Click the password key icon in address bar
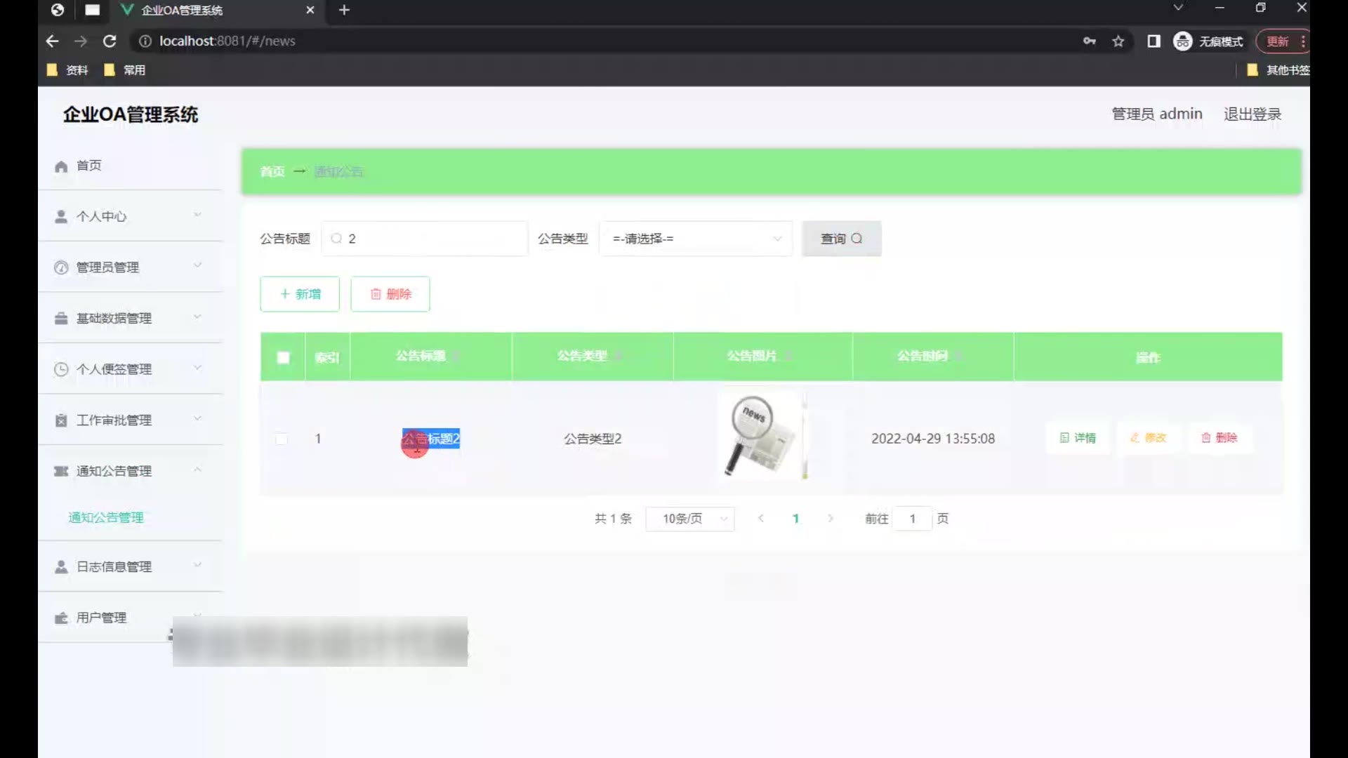The image size is (1348, 758). 1089,41
